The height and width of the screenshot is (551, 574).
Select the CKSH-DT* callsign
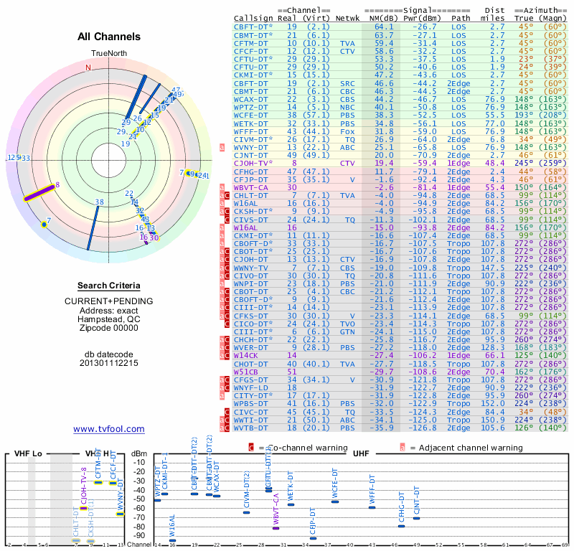tap(253, 211)
